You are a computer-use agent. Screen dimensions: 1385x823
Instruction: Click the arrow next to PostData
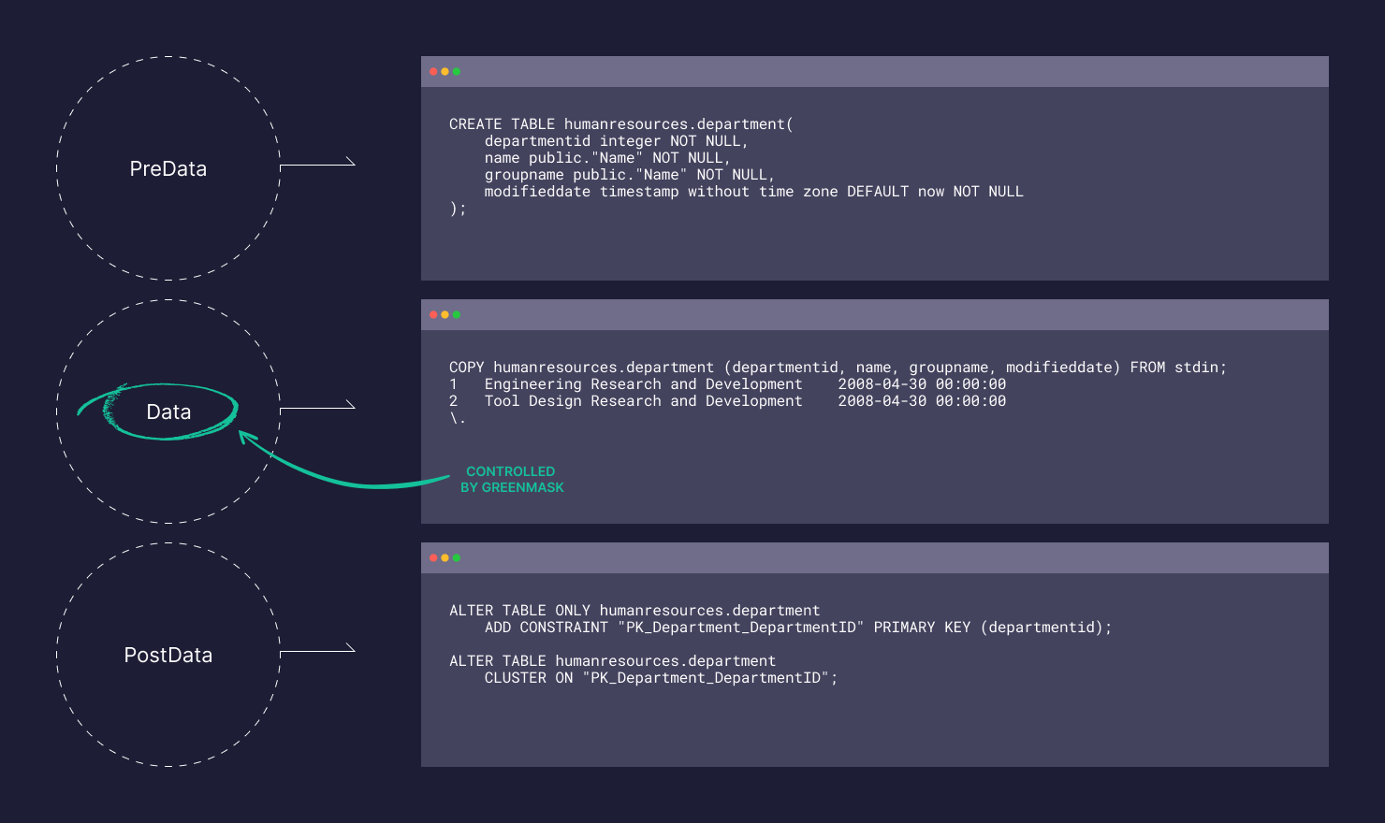[x=317, y=651]
